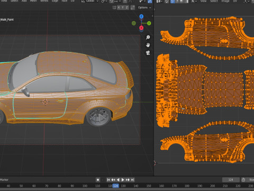Jump to the next keyframe
This screenshot has height=191, width=254.
(x=128, y=180)
